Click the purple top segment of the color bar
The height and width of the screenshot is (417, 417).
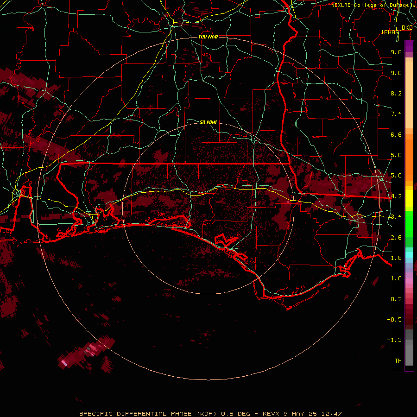click(x=409, y=46)
